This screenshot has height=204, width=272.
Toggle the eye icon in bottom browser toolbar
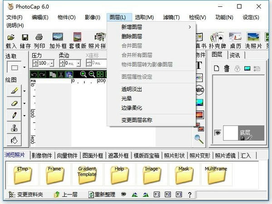tap(123, 194)
